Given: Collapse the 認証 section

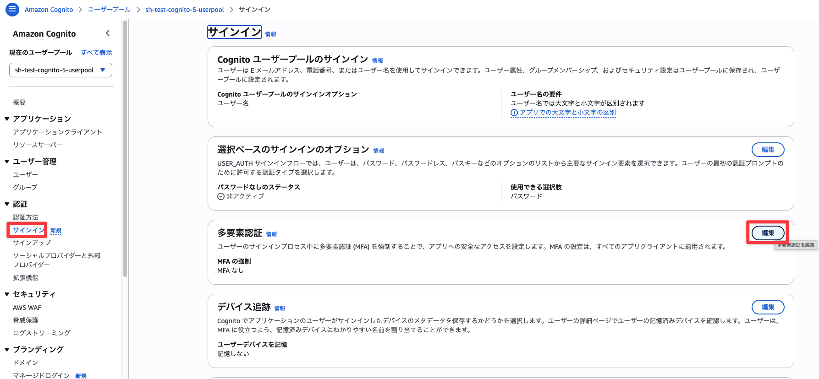Looking at the screenshot, I should [7, 204].
